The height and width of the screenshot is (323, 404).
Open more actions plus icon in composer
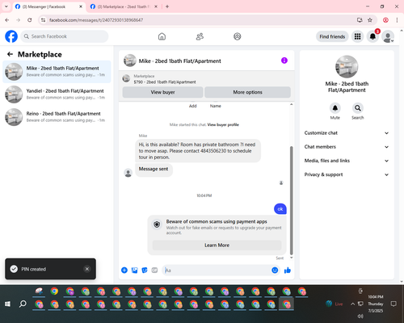click(x=124, y=271)
